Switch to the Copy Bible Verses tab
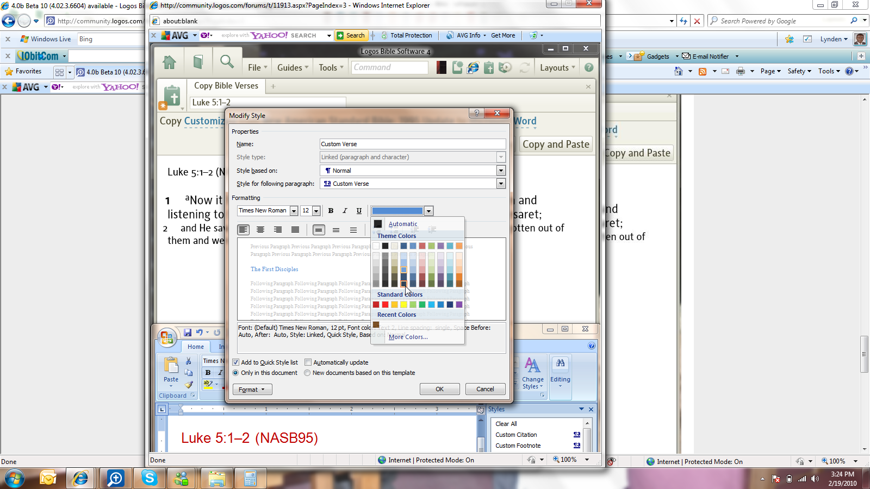Screen dimensions: 870x489 (226, 86)
